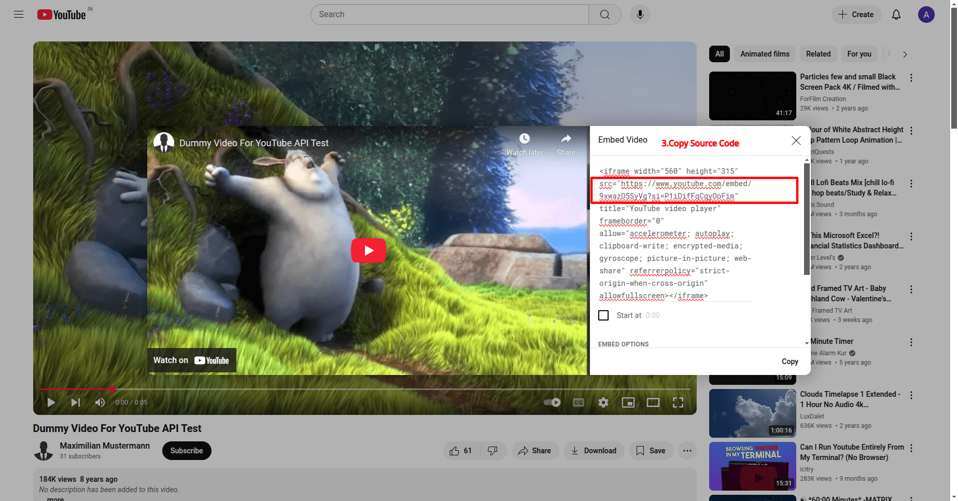Select the Animated films chip

click(x=765, y=54)
